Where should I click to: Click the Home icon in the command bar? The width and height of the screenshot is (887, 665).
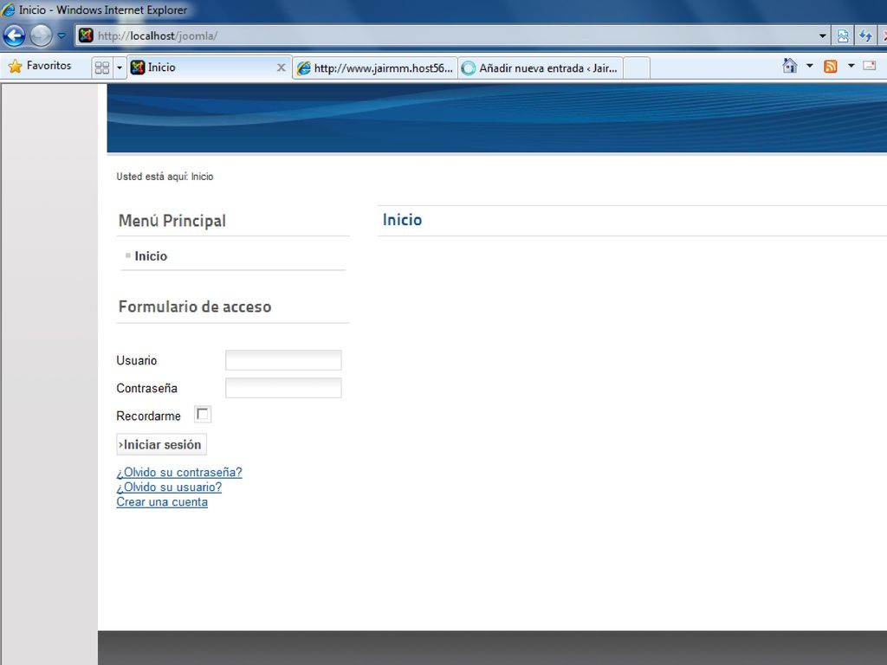790,66
